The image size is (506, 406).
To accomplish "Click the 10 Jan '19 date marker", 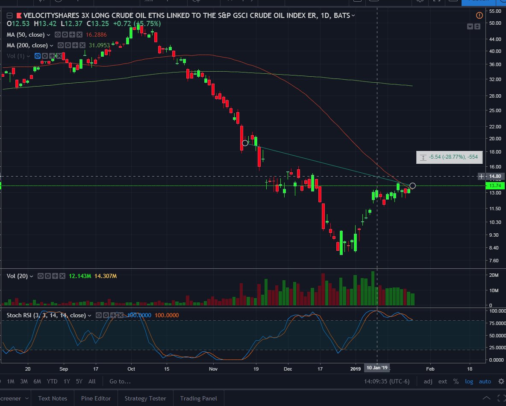I will click(x=377, y=368).
